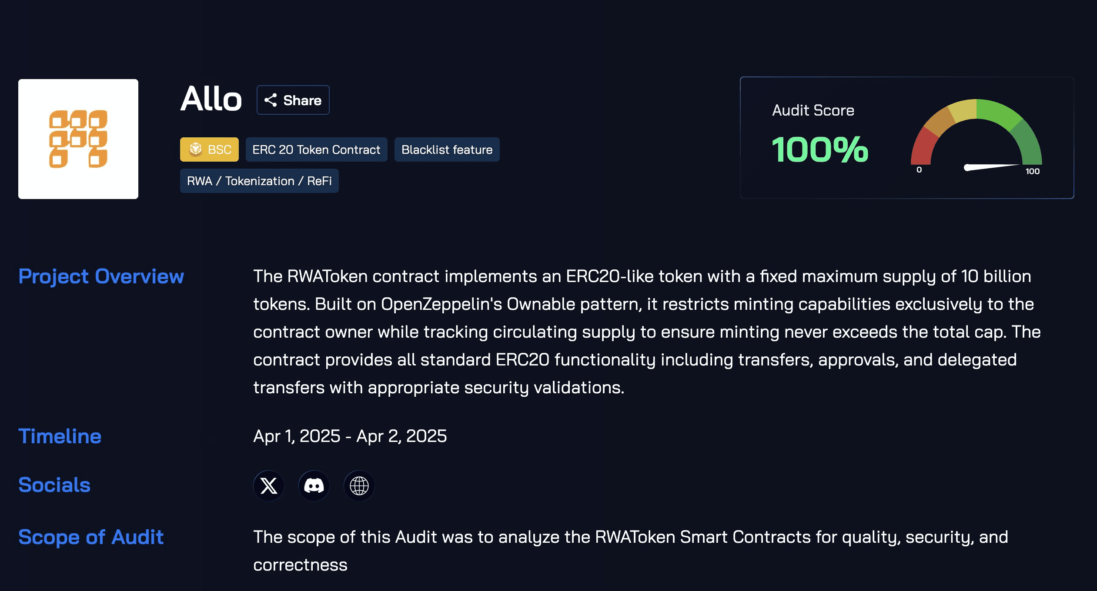Click the Project Overview heading
The height and width of the screenshot is (591, 1097).
101,276
